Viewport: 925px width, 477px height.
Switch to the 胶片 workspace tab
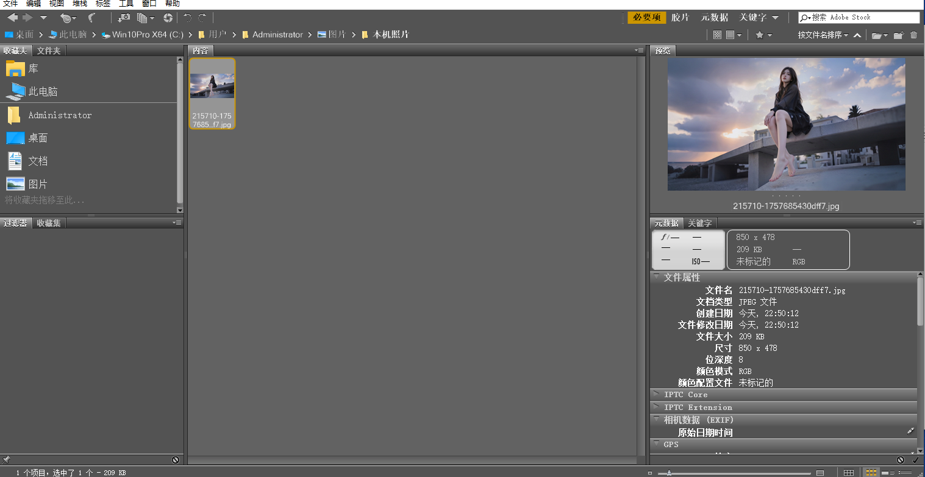pos(680,17)
